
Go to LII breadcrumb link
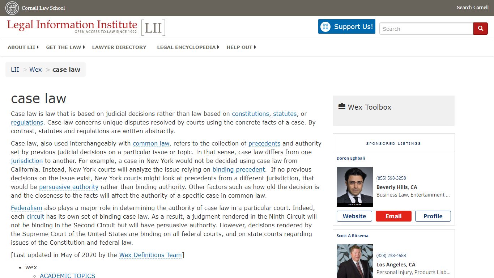coord(15,69)
